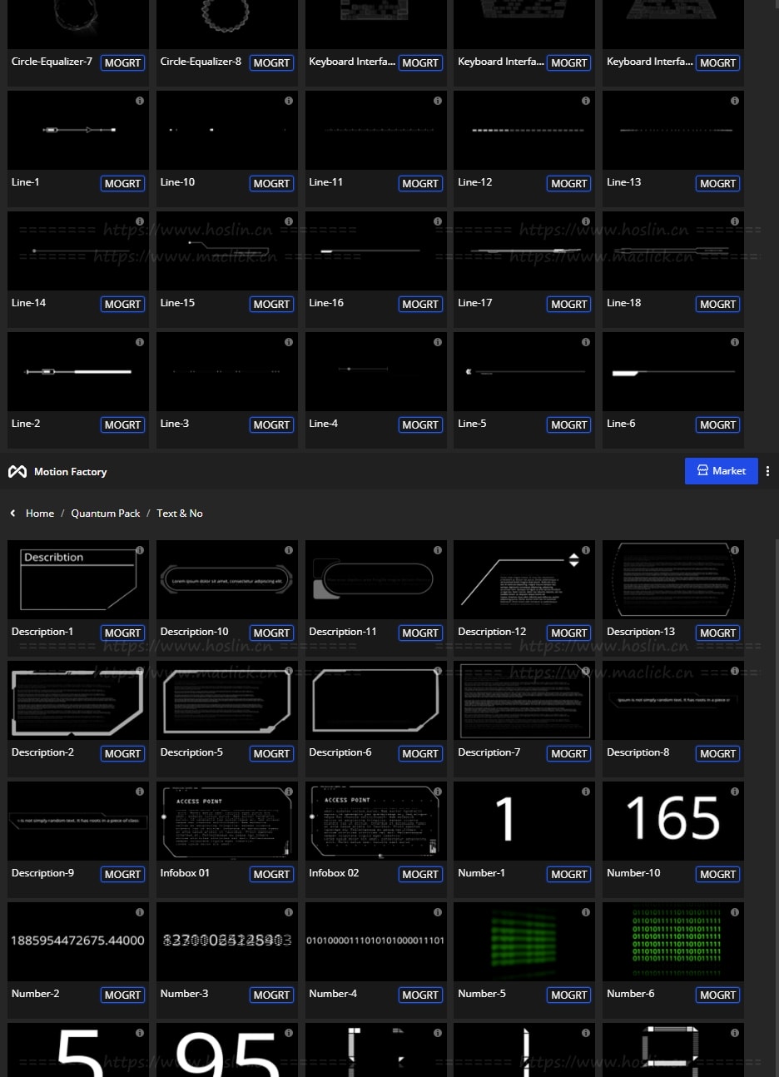
Task: Show info icon for Line-11
Action: point(438,101)
